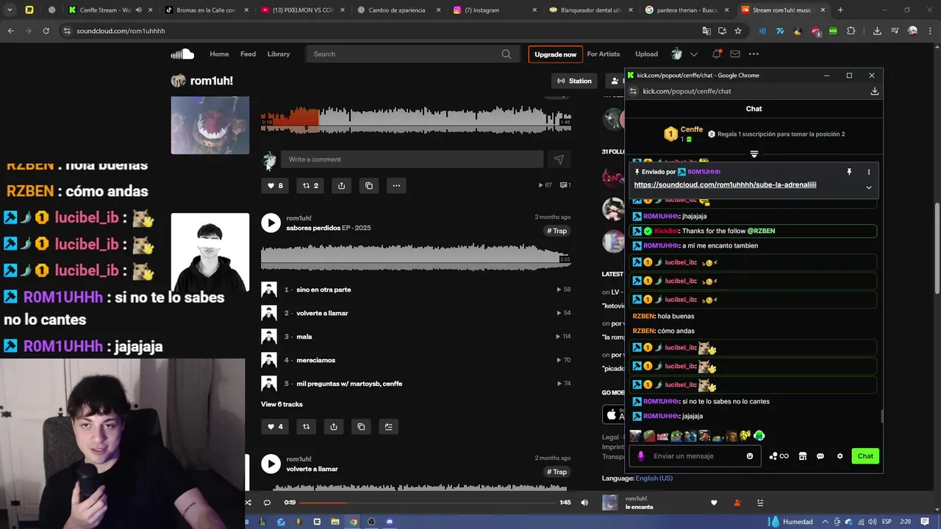Open the Next up queue
Viewport: 941px width, 529px height.
click(760, 503)
